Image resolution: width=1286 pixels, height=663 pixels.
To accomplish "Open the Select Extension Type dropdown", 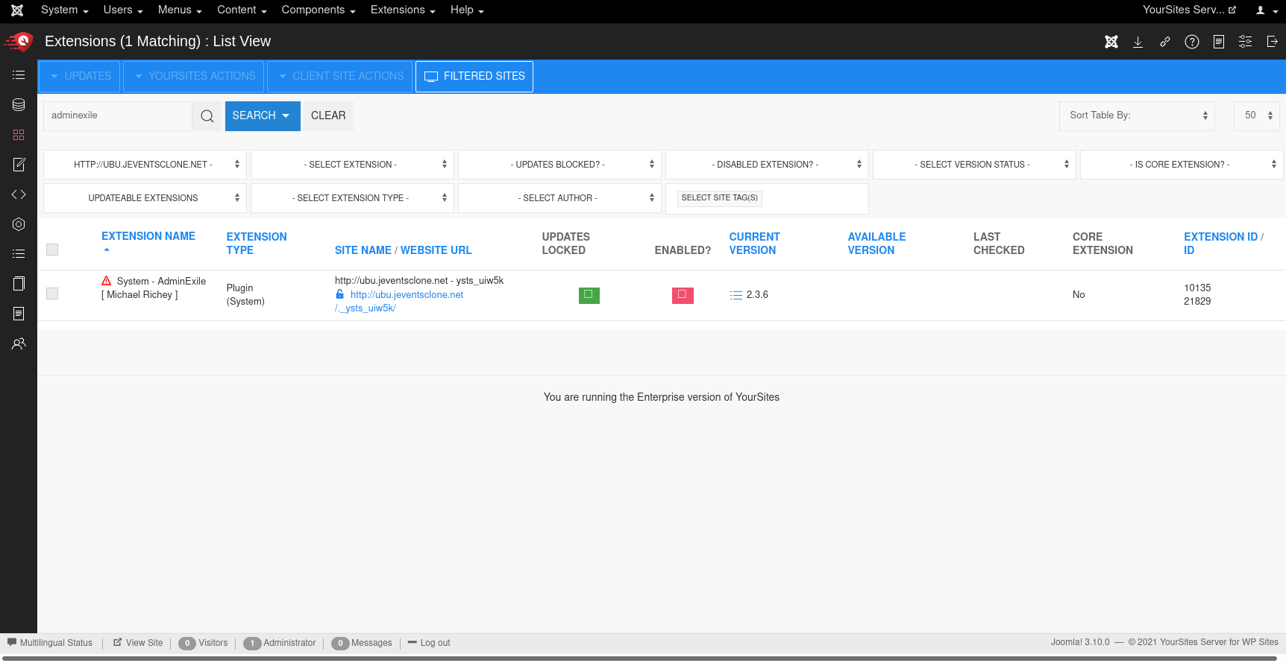I will click(352, 198).
